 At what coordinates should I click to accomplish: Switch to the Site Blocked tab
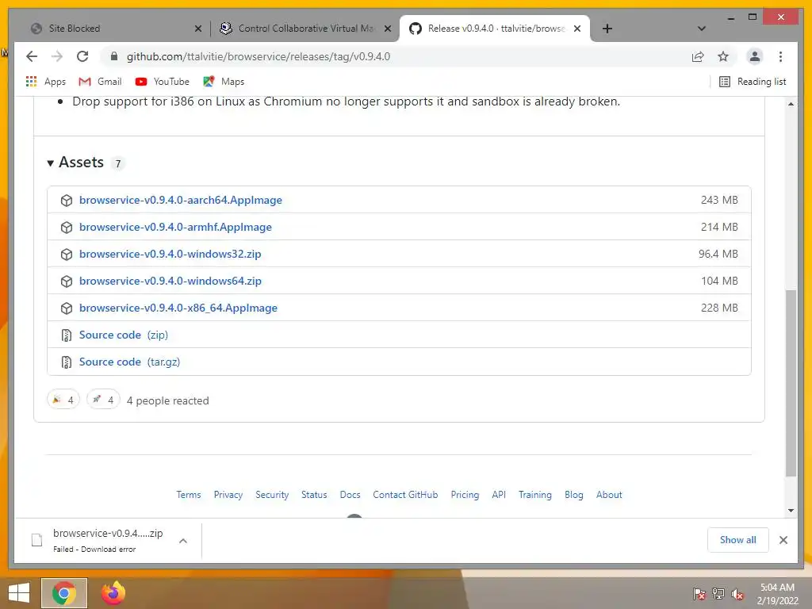tap(114, 29)
